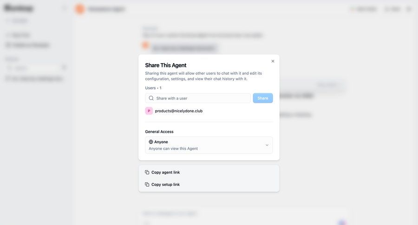Click the copy icon beside Copy setup link
This screenshot has width=418, height=225.
pyautogui.click(x=147, y=185)
